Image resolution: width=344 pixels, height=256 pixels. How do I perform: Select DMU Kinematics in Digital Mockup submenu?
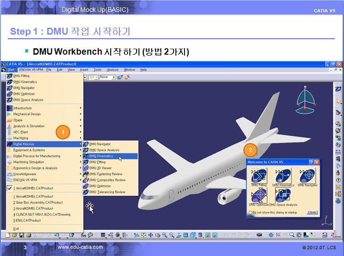(101, 156)
